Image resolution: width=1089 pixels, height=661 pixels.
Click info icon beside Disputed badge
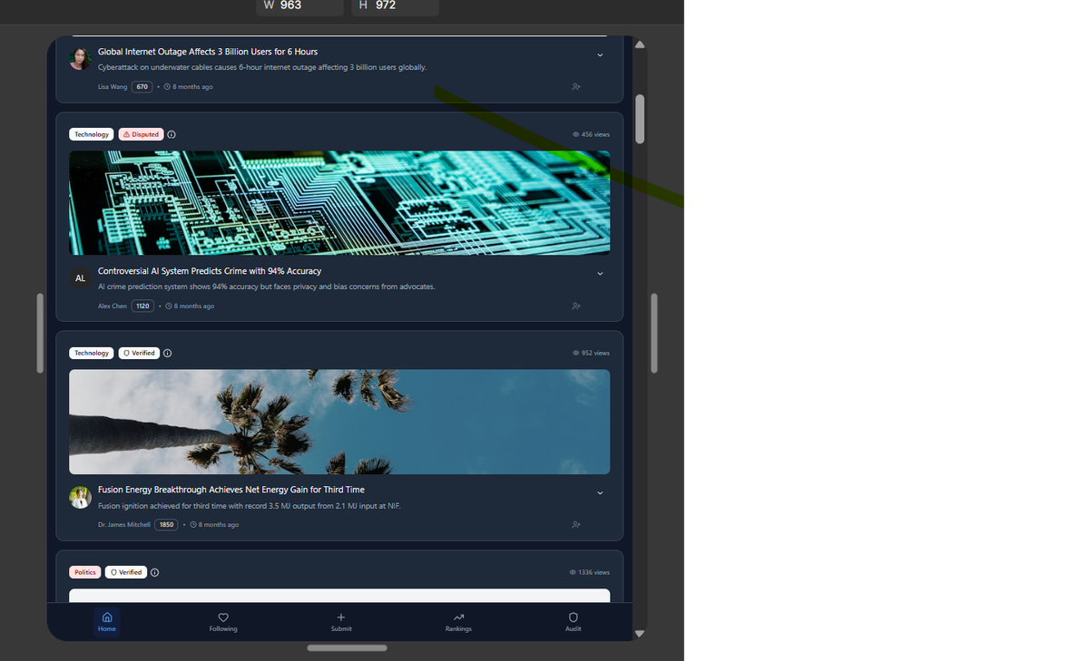[172, 134]
